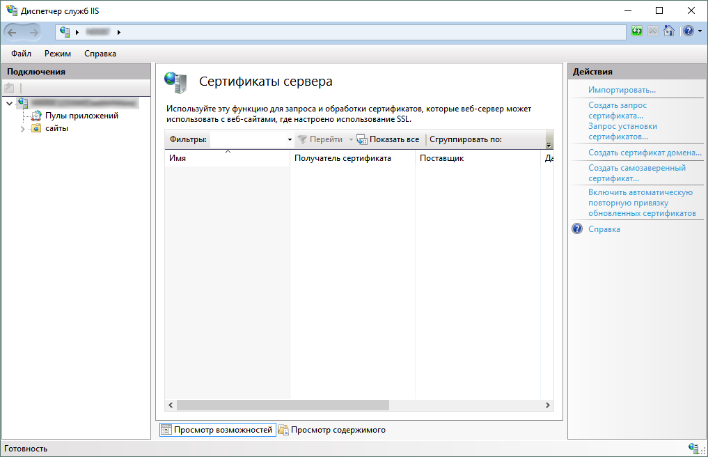Viewport: 708px width, 457px height.
Task: Collapse the server node in connections tree
Action: (9, 103)
